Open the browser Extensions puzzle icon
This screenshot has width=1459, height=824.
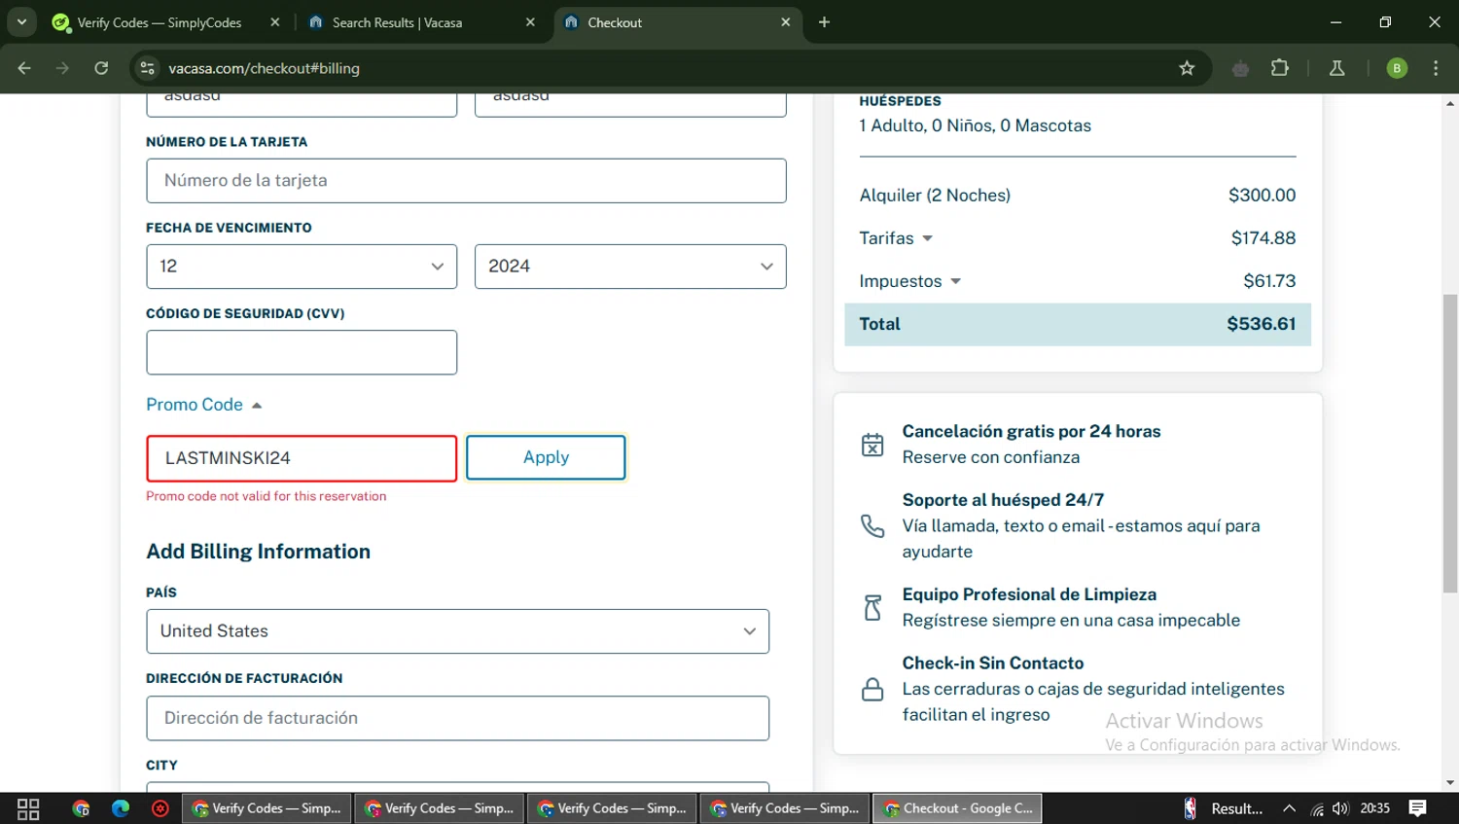tap(1280, 68)
